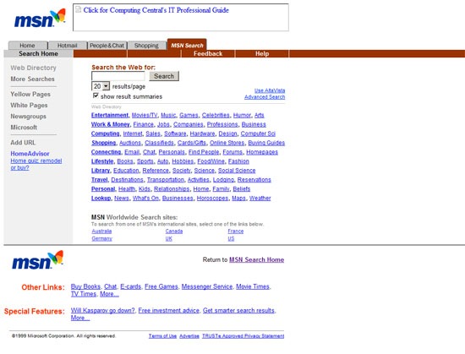465x354 pixels.
Task: Switch to the Hotmail tab
Action: tap(68, 46)
